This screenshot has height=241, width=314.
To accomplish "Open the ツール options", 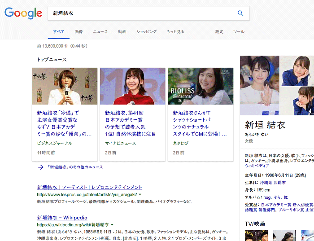I will [x=239, y=32].
